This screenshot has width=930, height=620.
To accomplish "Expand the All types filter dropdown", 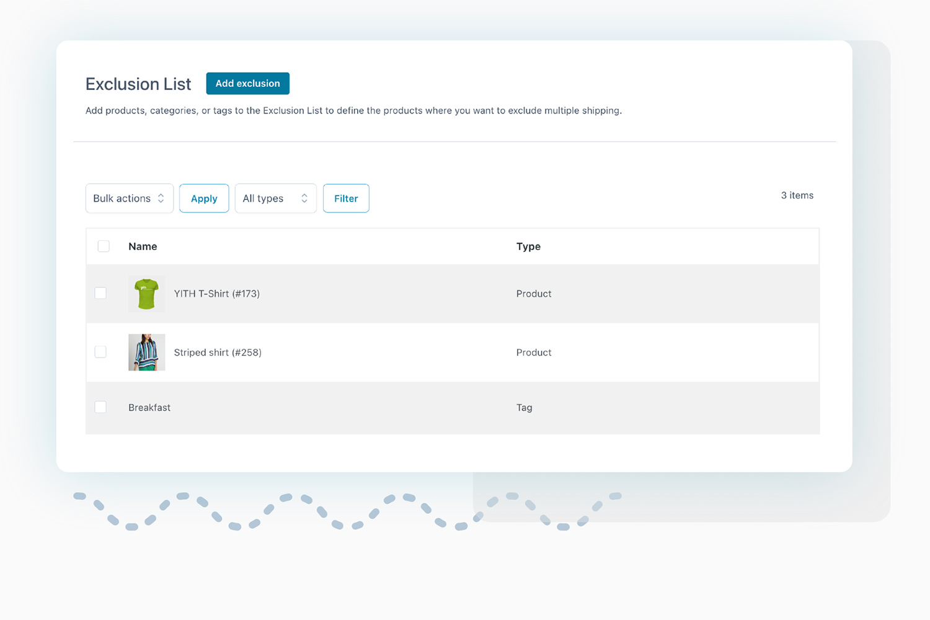I will pos(275,199).
